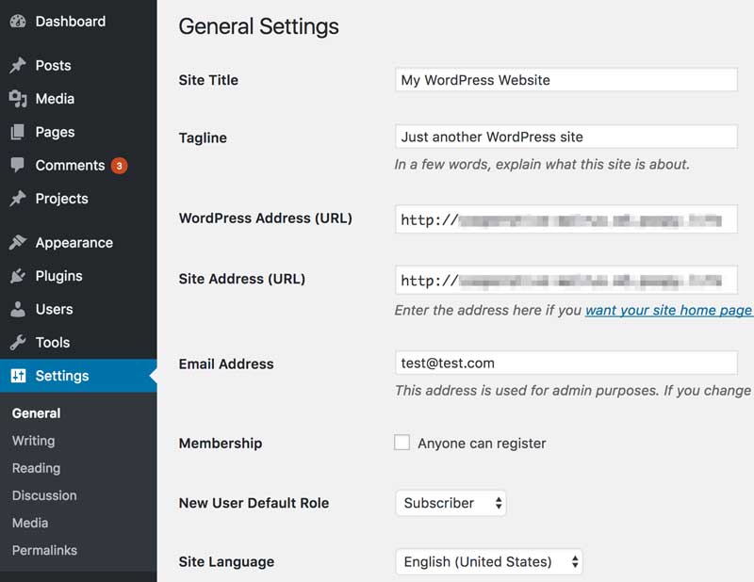The image size is (754, 582).
Task: Open the Site Language selector
Action: [x=488, y=561]
